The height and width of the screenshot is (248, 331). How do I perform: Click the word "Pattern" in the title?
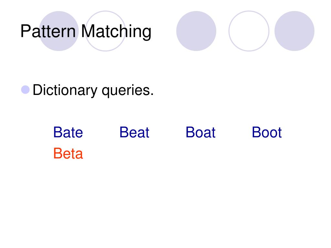click(48, 31)
